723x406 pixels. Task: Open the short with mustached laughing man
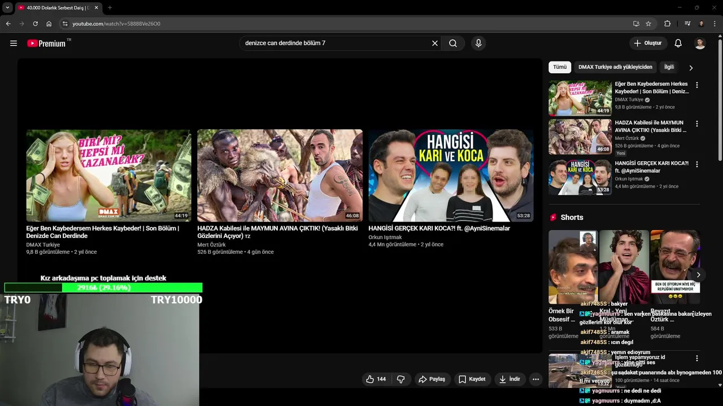(x=675, y=267)
